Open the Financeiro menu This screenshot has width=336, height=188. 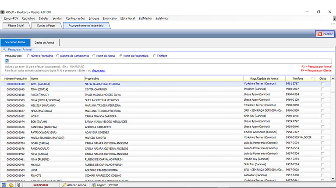coord(110,18)
